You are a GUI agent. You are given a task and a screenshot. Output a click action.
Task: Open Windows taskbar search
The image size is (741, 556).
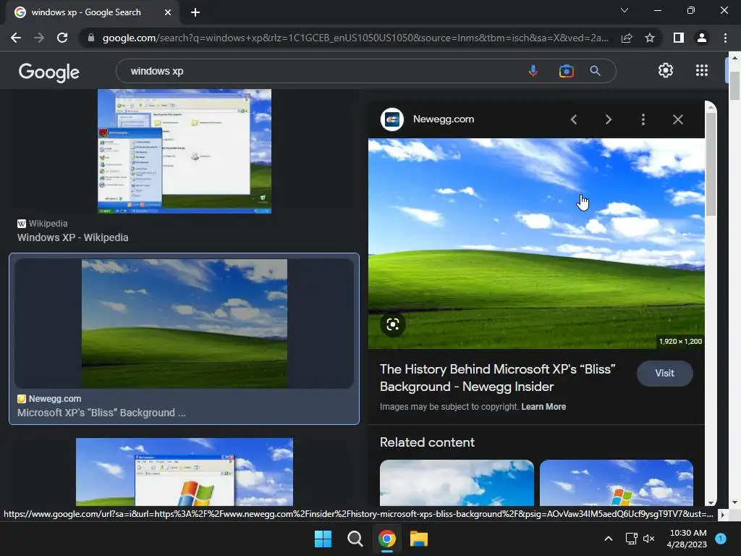pyautogui.click(x=355, y=539)
